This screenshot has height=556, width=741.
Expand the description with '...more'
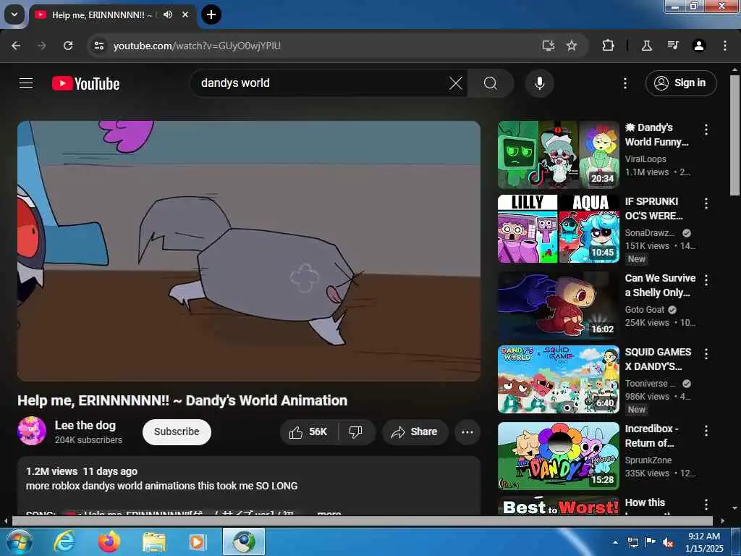pos(329,513)
